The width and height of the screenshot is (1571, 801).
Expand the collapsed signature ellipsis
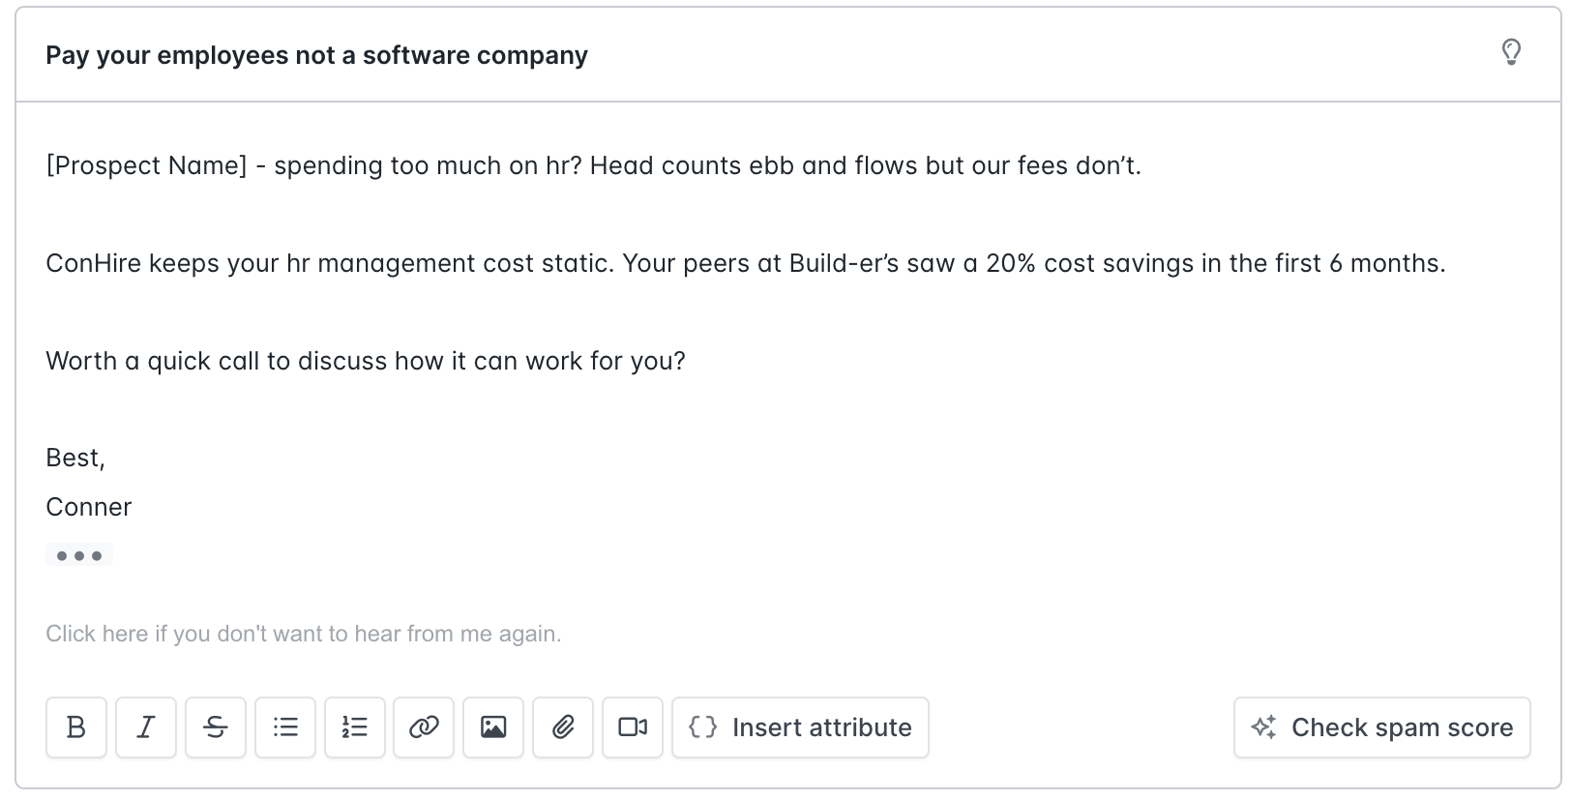pyautogui.click(x=79, y=555)
